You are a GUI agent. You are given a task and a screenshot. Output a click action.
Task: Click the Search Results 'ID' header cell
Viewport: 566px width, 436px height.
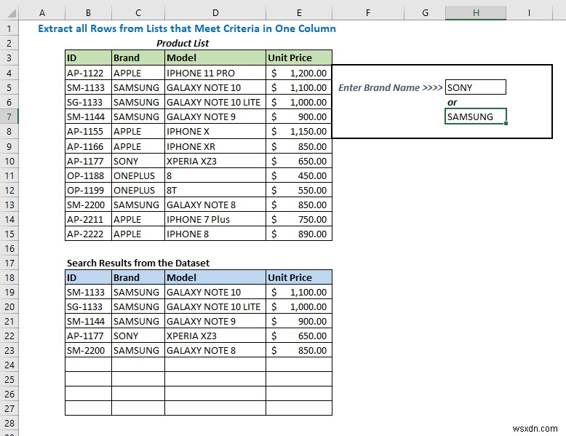[x=89, y=277]
